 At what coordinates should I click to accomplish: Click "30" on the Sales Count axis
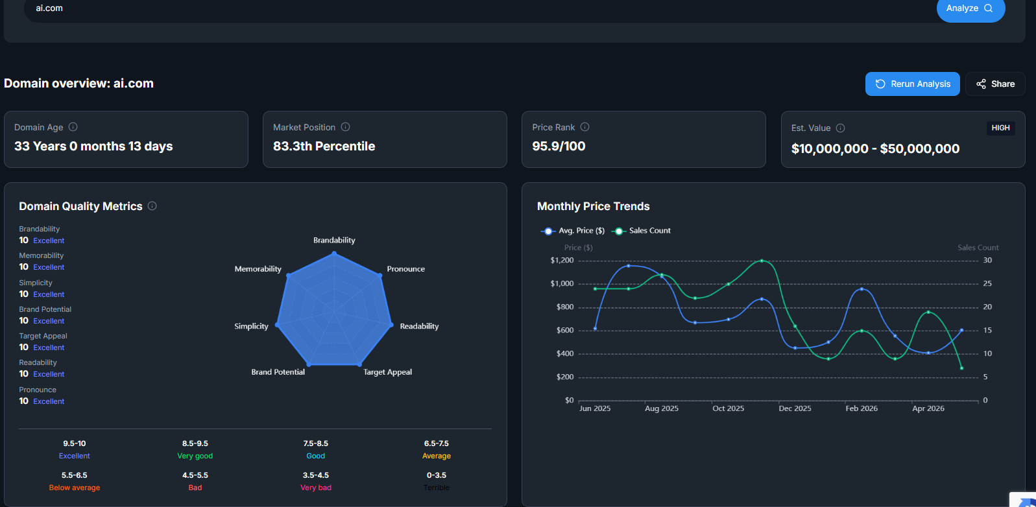987,261
